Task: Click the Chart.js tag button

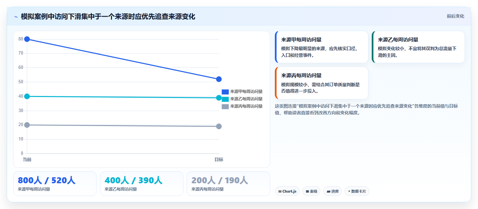Action: tap(287, 191)
